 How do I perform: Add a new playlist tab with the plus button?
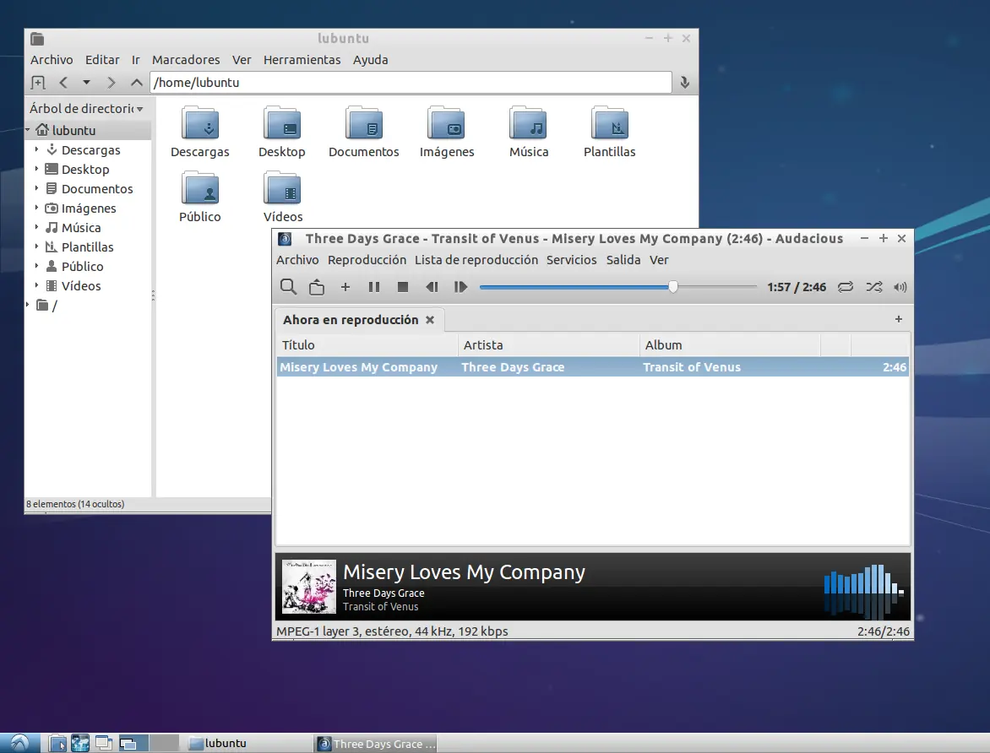point(899,319)
